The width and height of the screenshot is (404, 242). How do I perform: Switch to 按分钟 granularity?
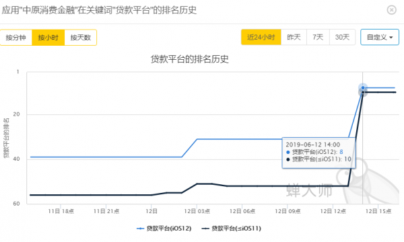coord(16,38)
